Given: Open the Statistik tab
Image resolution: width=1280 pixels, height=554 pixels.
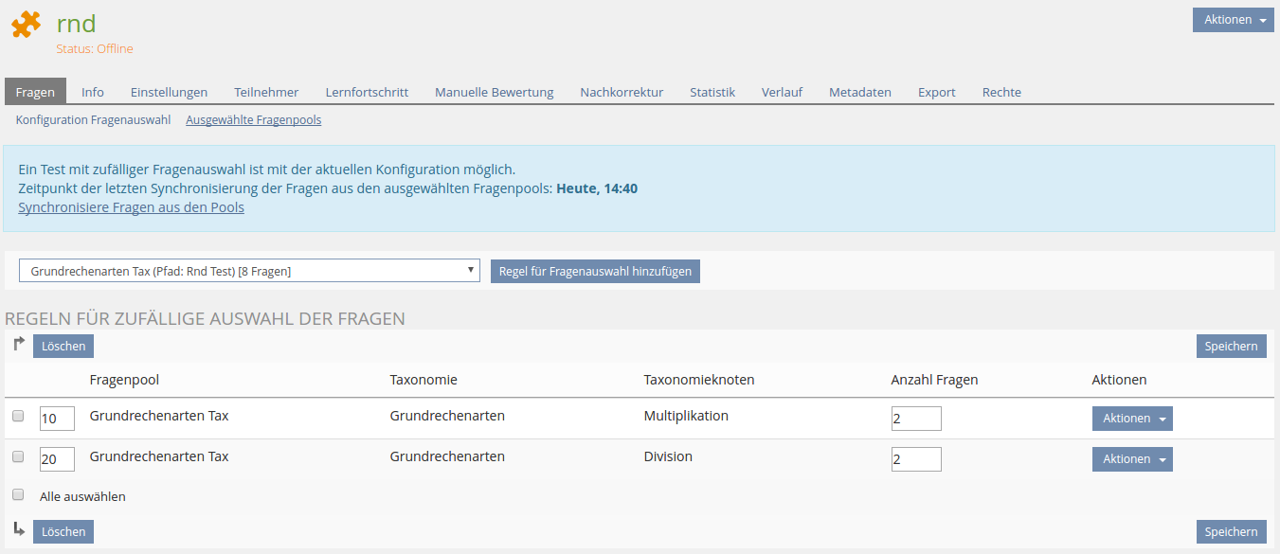Looking at the screenshot, I should [712, 92].
